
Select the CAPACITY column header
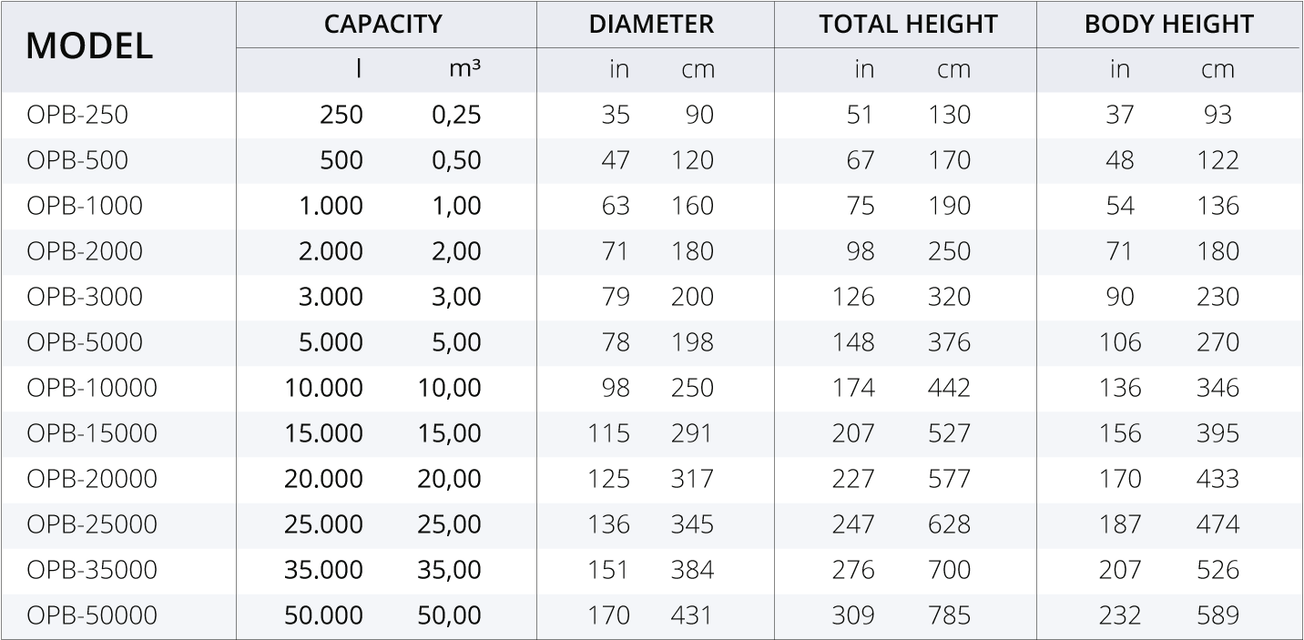coord(383,25)
